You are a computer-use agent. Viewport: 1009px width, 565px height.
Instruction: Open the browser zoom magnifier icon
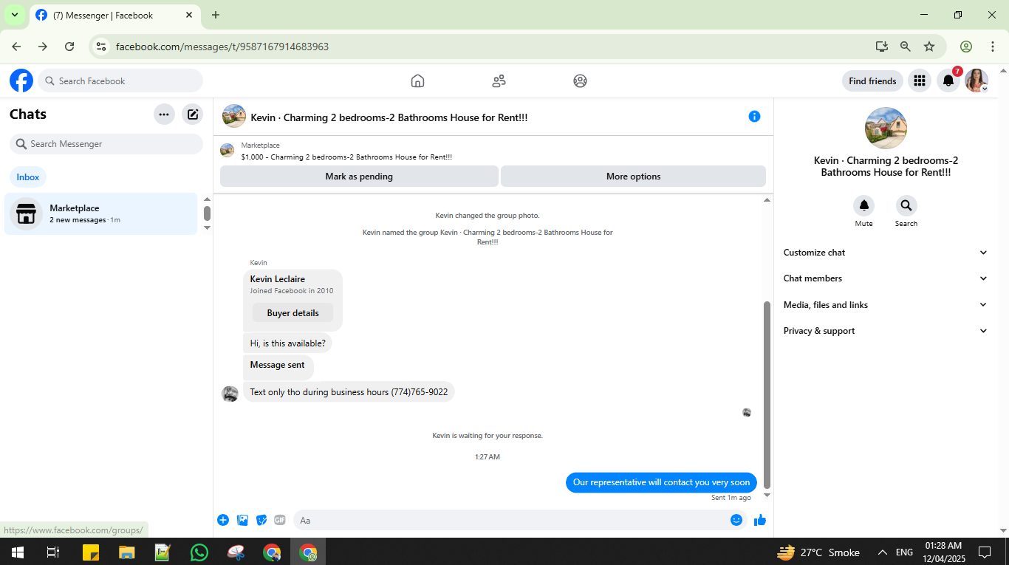906,47
